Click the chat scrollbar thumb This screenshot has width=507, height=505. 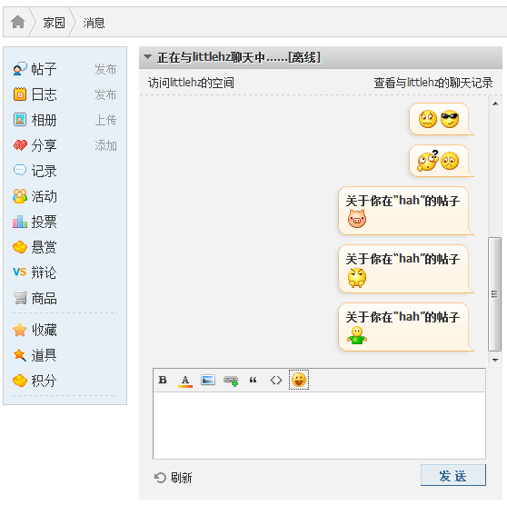(x=494, y=294)
